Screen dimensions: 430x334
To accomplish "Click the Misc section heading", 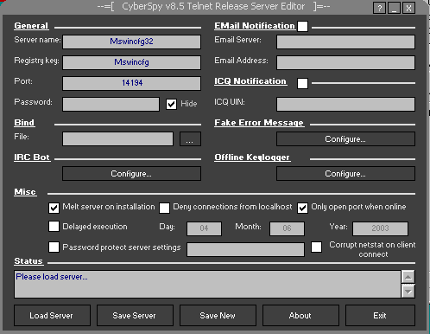I will pos(25,192).
